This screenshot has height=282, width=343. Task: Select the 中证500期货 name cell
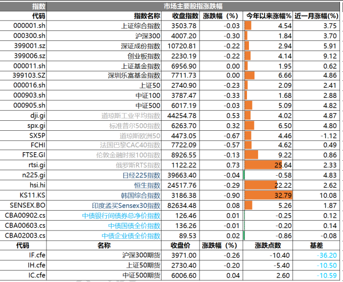coord(103,275)
